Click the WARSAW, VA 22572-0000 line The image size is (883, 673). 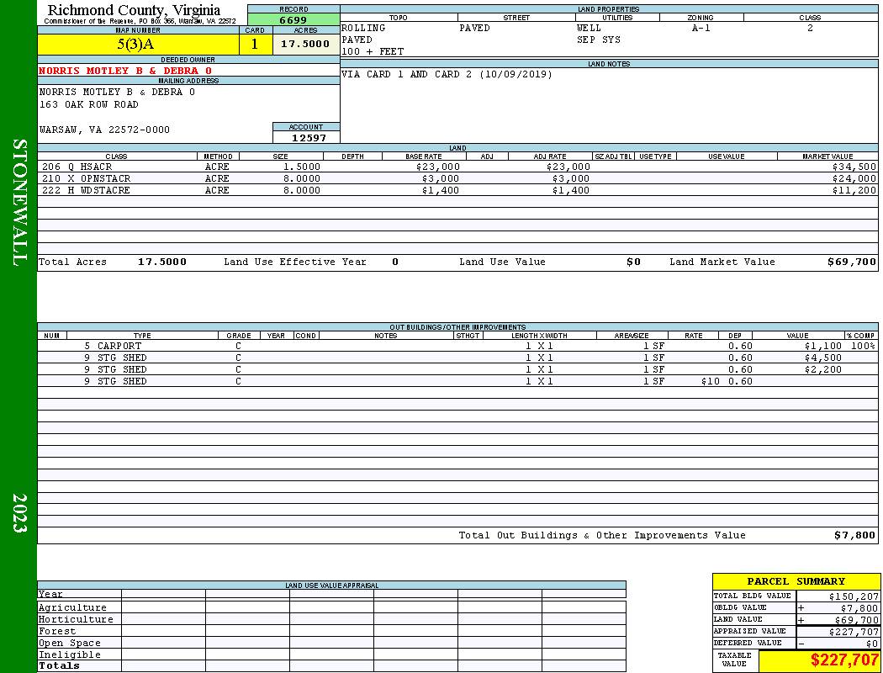point(104,130)
